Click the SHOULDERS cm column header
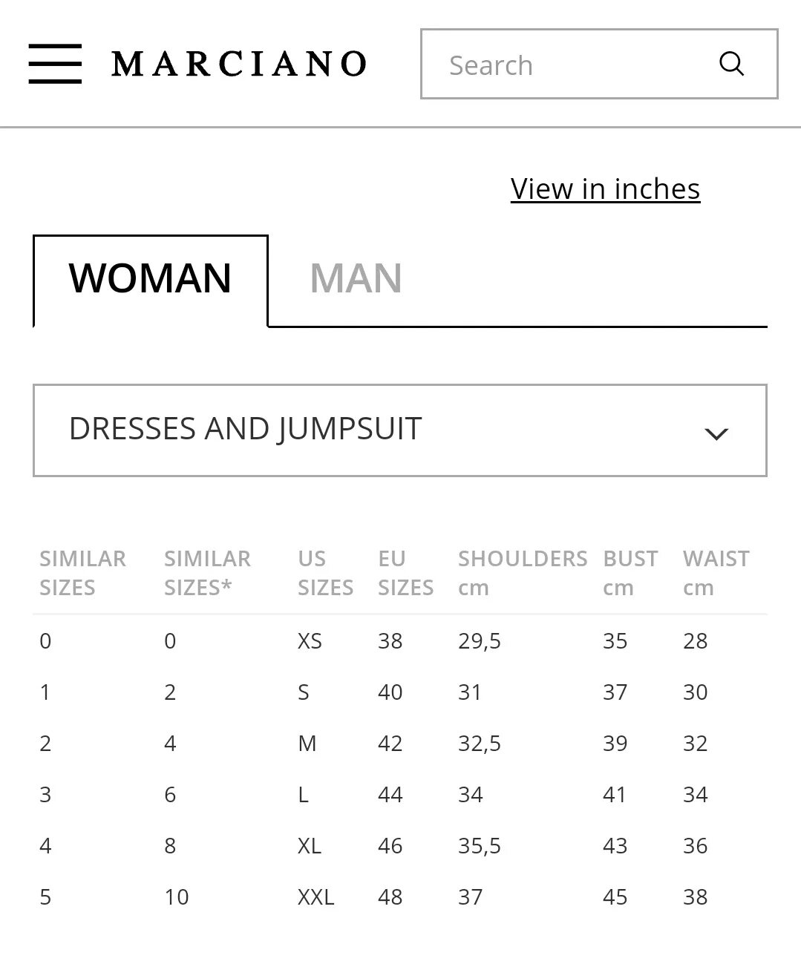801x964 pixels. point(523,573)
